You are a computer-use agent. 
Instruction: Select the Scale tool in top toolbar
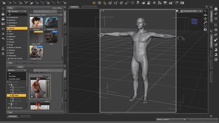pyautogui.click(x=127, y=3)
